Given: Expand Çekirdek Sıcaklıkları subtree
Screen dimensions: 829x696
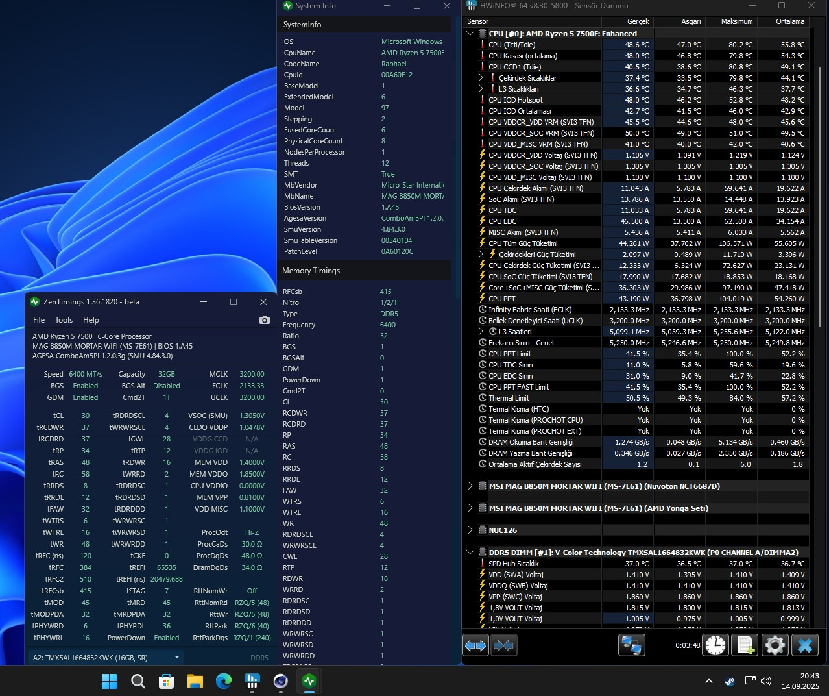Looking at the screenshot, I should pyautogui.click(x=481, y=78).
